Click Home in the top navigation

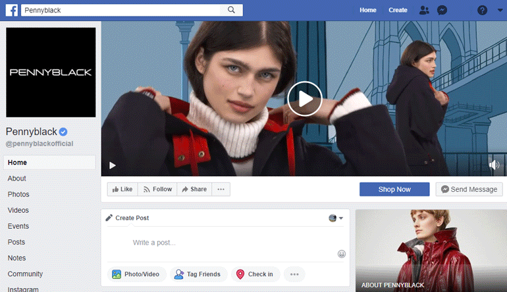(x=368, y=10)
